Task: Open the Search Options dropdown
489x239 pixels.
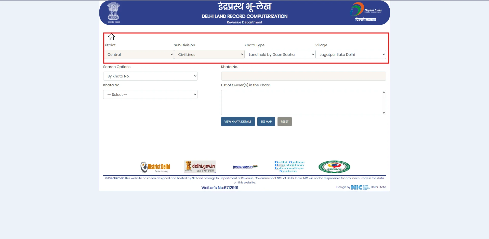Action: (x=150, y=76)
